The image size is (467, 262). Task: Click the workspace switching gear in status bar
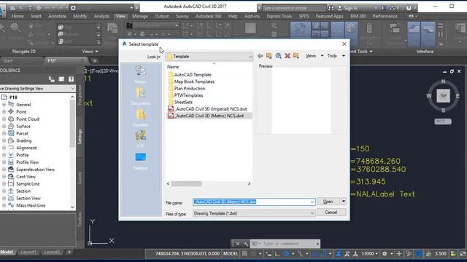click(385, 254)
